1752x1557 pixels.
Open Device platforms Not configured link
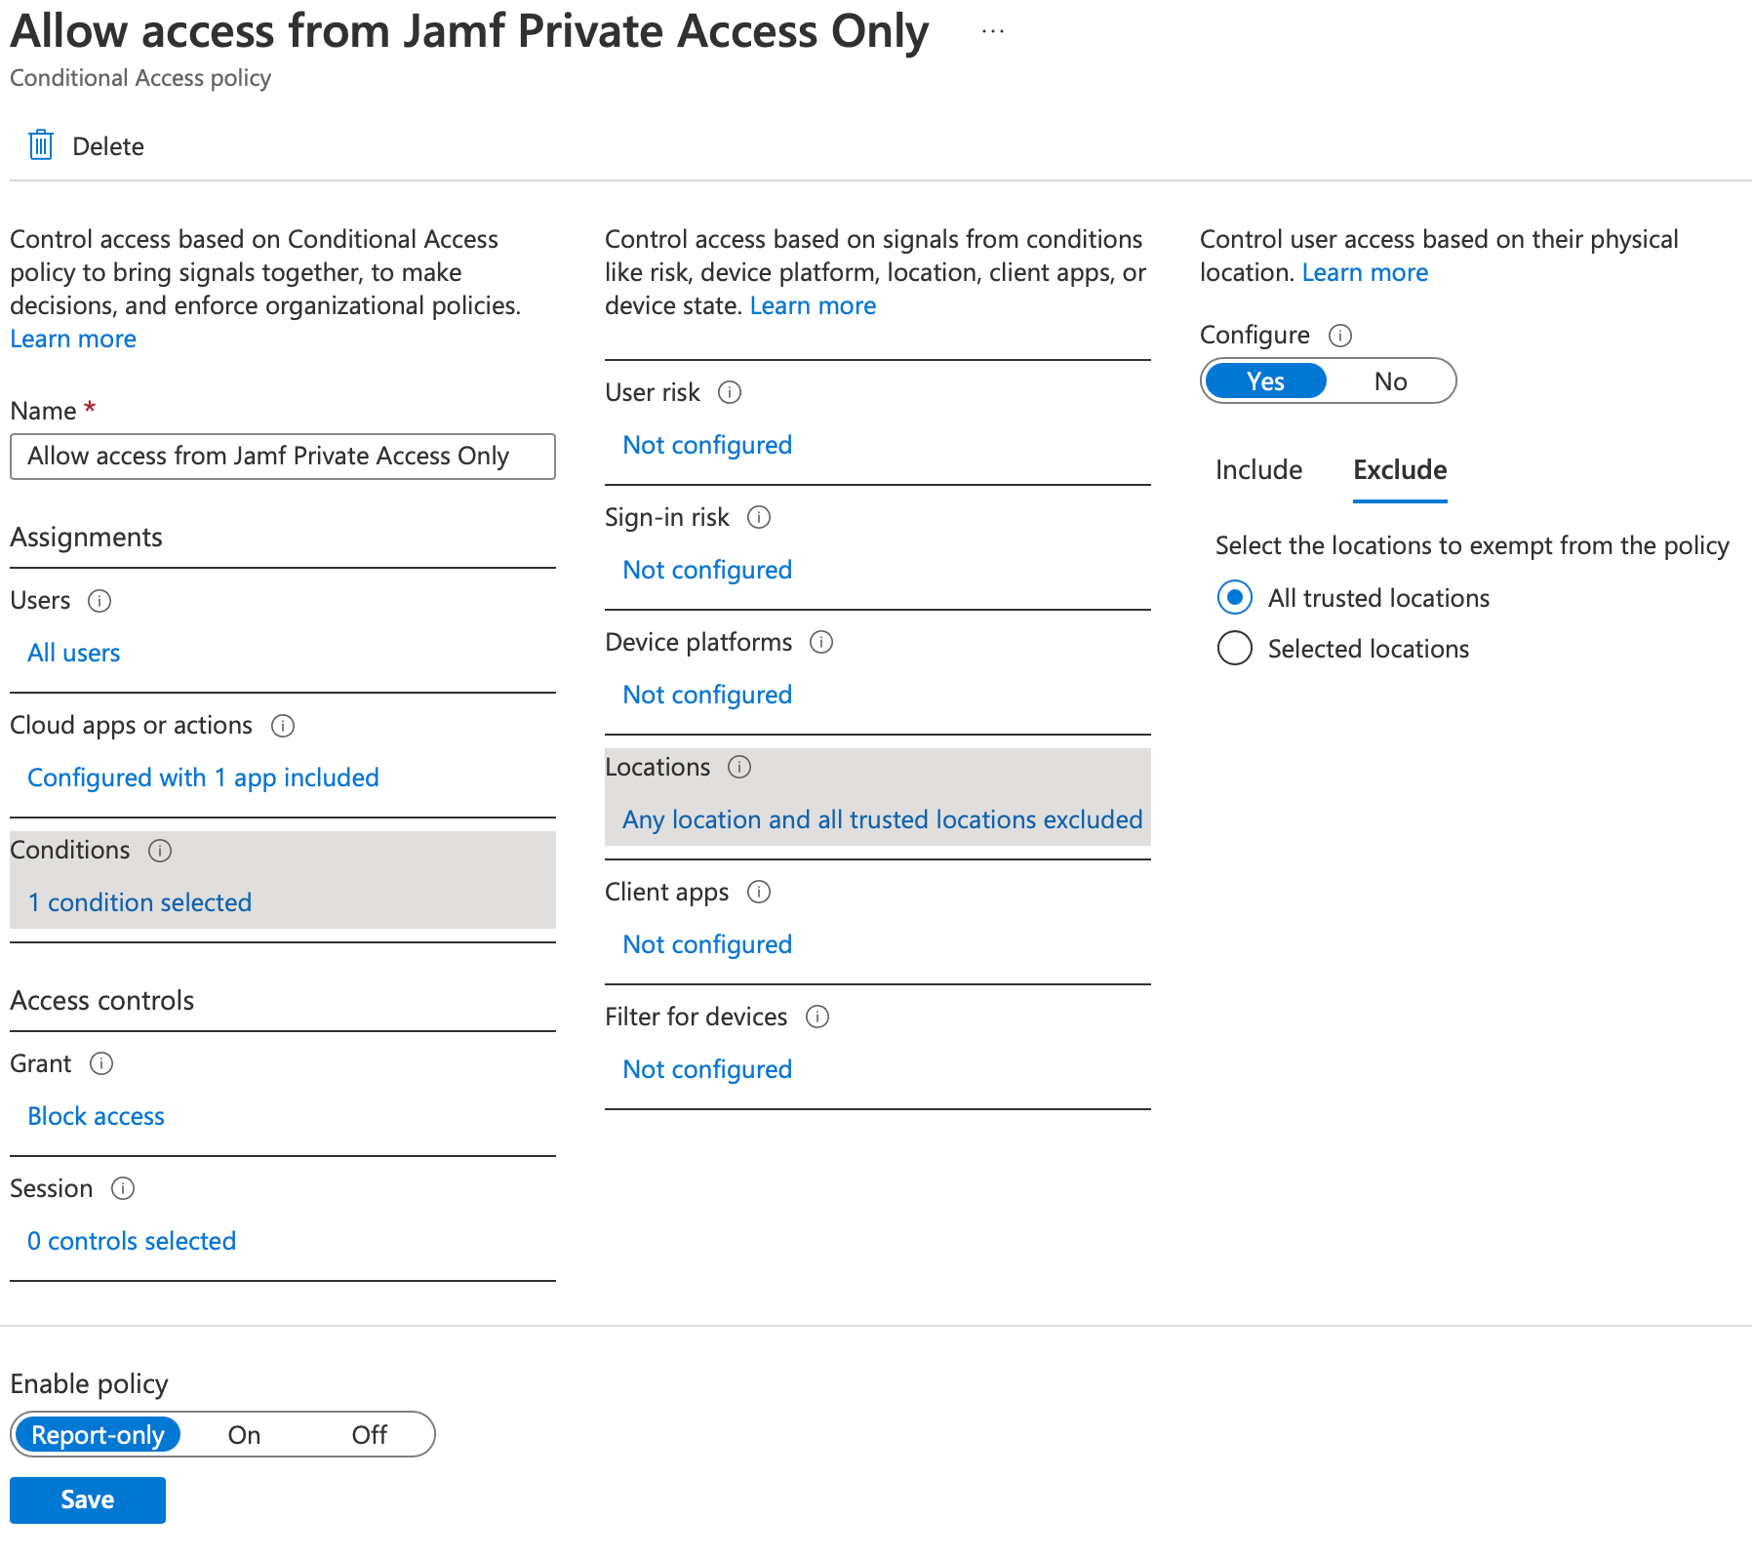707,695
